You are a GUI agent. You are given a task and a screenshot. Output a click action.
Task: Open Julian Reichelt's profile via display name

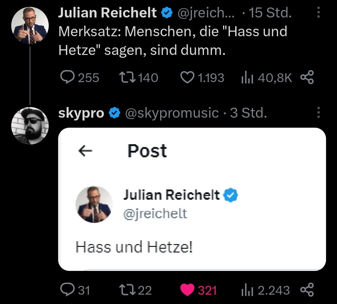[107, 13]
